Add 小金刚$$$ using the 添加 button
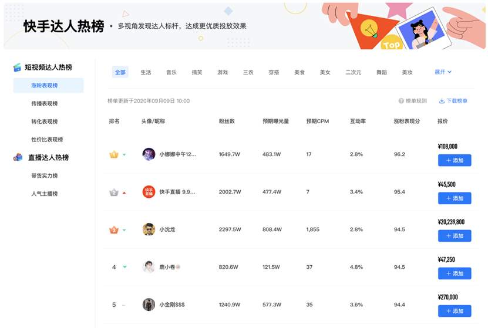 pos(455,310)
